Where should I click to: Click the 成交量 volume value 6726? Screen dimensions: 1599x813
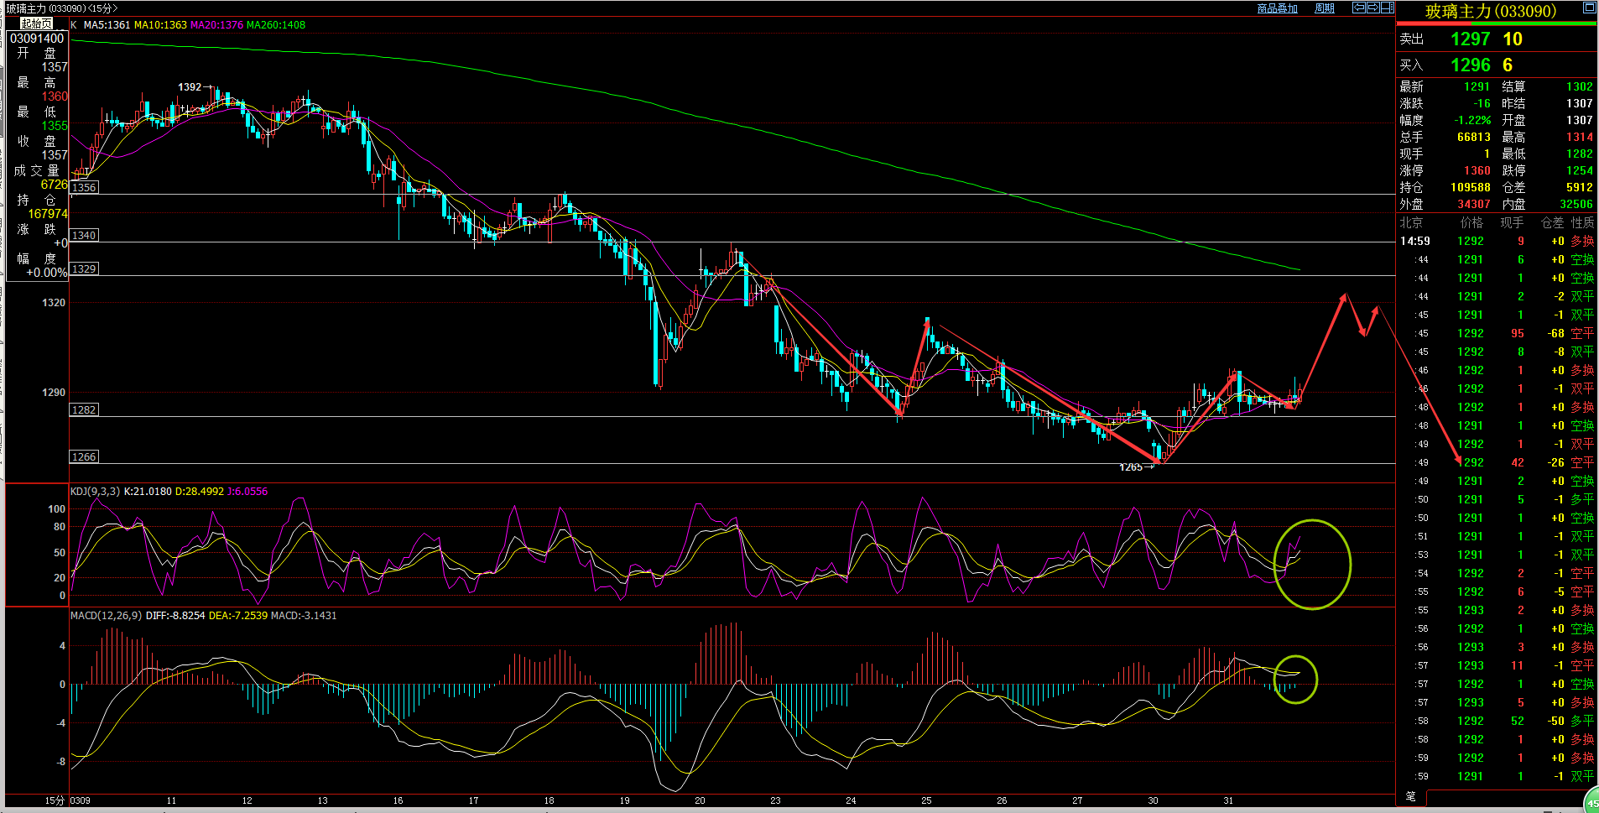54,185
